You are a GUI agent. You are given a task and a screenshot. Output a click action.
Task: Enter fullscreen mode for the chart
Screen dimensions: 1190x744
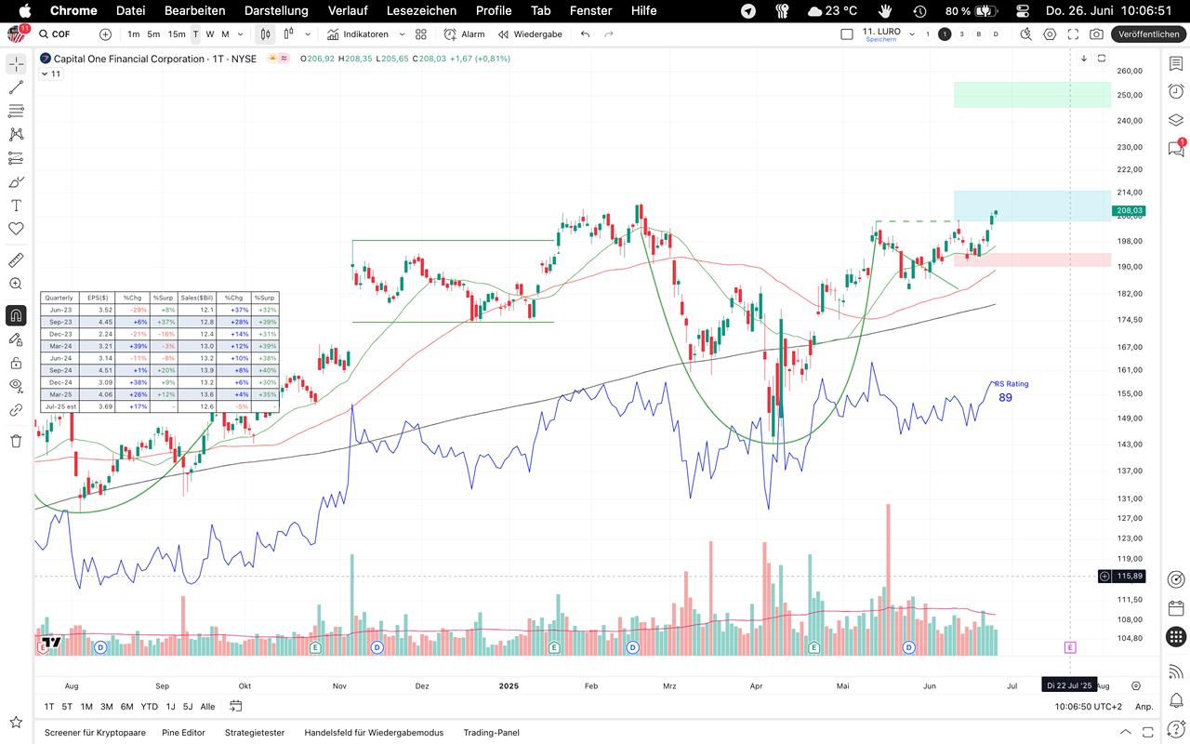click(x=1073, y=34)
